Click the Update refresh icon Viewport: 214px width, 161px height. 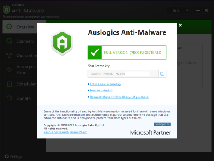click(9, 98)
